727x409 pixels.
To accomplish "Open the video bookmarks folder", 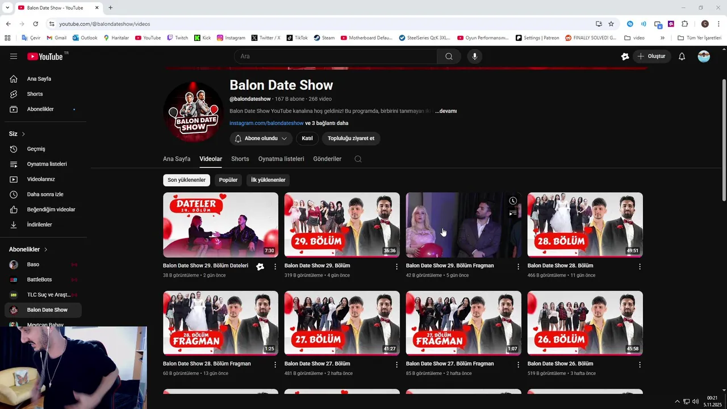I will [634, 38].
